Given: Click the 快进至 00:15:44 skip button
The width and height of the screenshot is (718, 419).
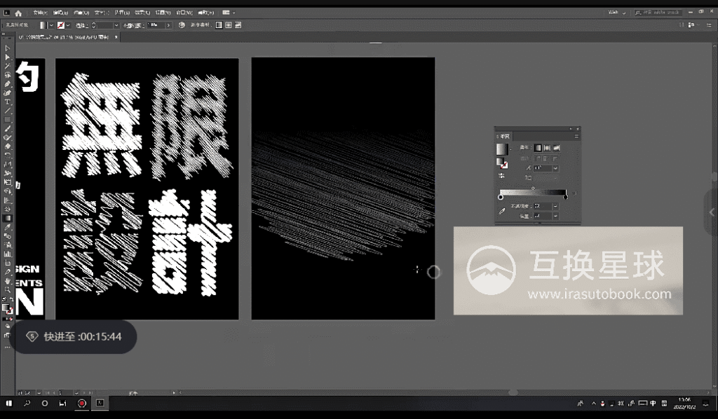Looking at the screenshot, I should pos(74,337).
